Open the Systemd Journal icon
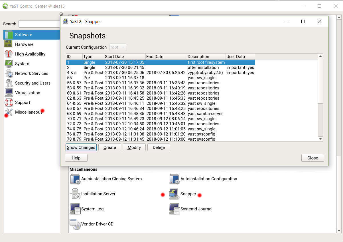The width and height of the screenshot is (343, 242). point(174,209)
